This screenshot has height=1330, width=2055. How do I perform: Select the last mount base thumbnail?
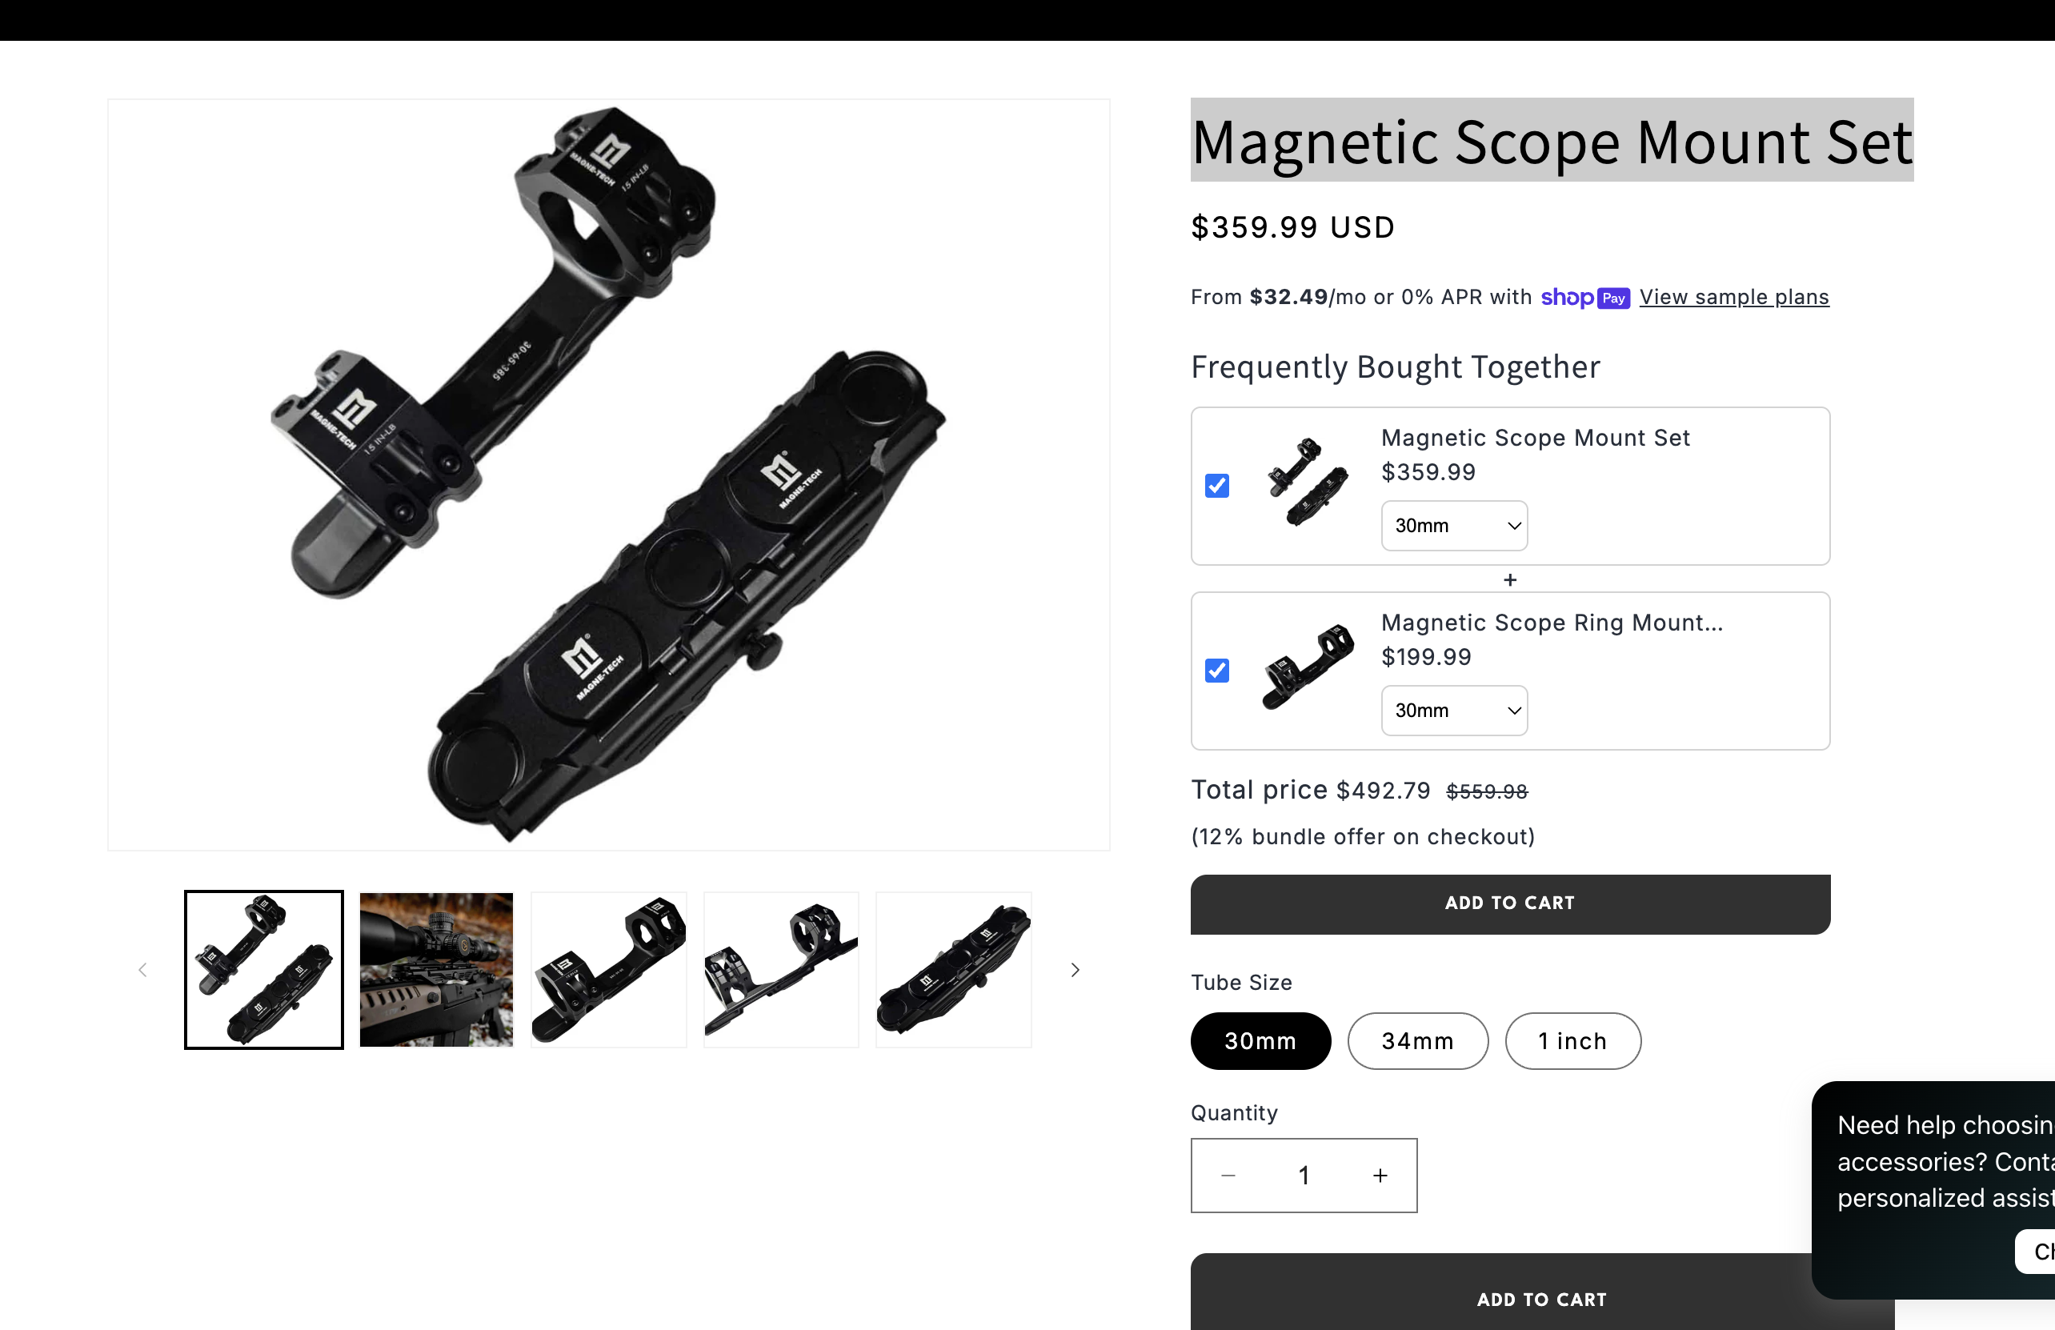[953, 970]
